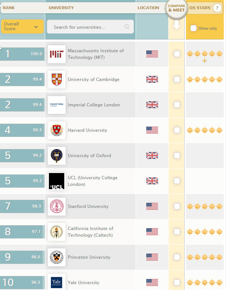Click the Harvard University shield logo
Viewport: 226px width, 290px height.
[57, 130]
